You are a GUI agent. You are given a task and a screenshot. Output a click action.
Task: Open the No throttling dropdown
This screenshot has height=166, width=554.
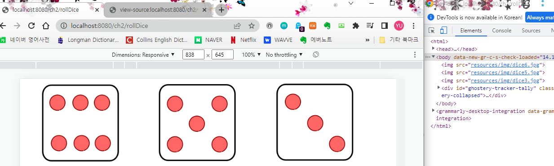pos(284,54)
